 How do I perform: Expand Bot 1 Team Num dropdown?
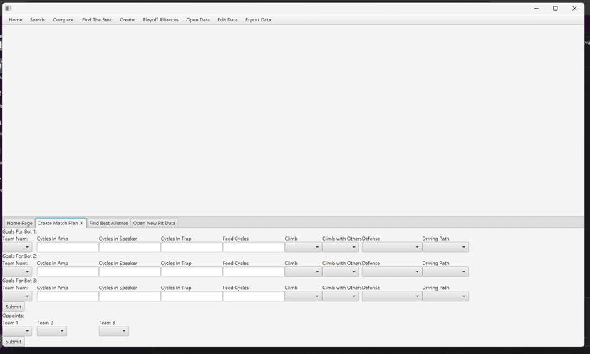coord(17,247)
